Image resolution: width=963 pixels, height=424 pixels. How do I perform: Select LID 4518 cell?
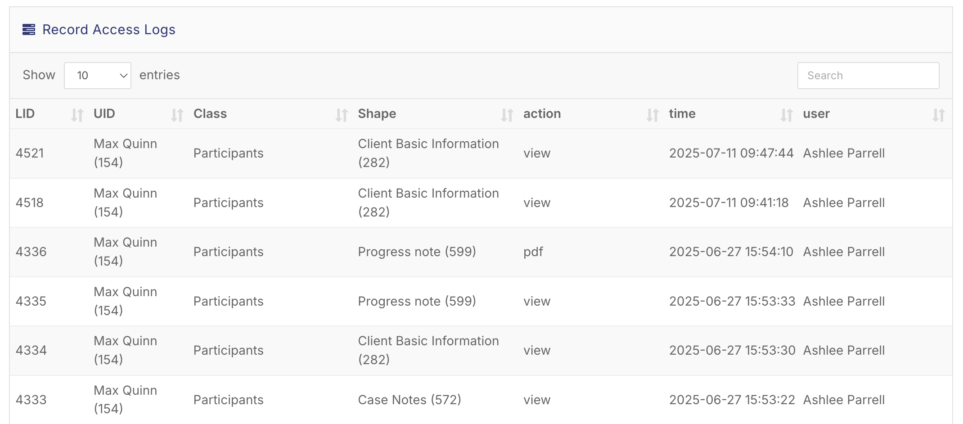click(30, 203)
